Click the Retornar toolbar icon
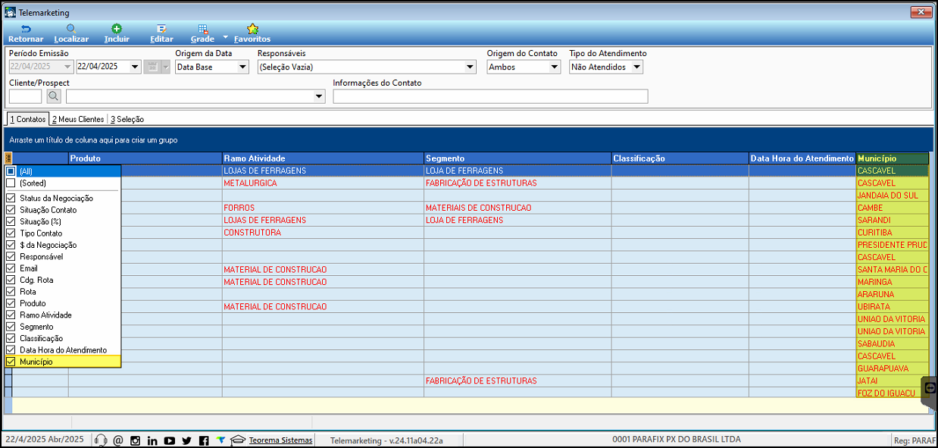The height and width of the screenshot is (448, 938). tap(26, 30)
